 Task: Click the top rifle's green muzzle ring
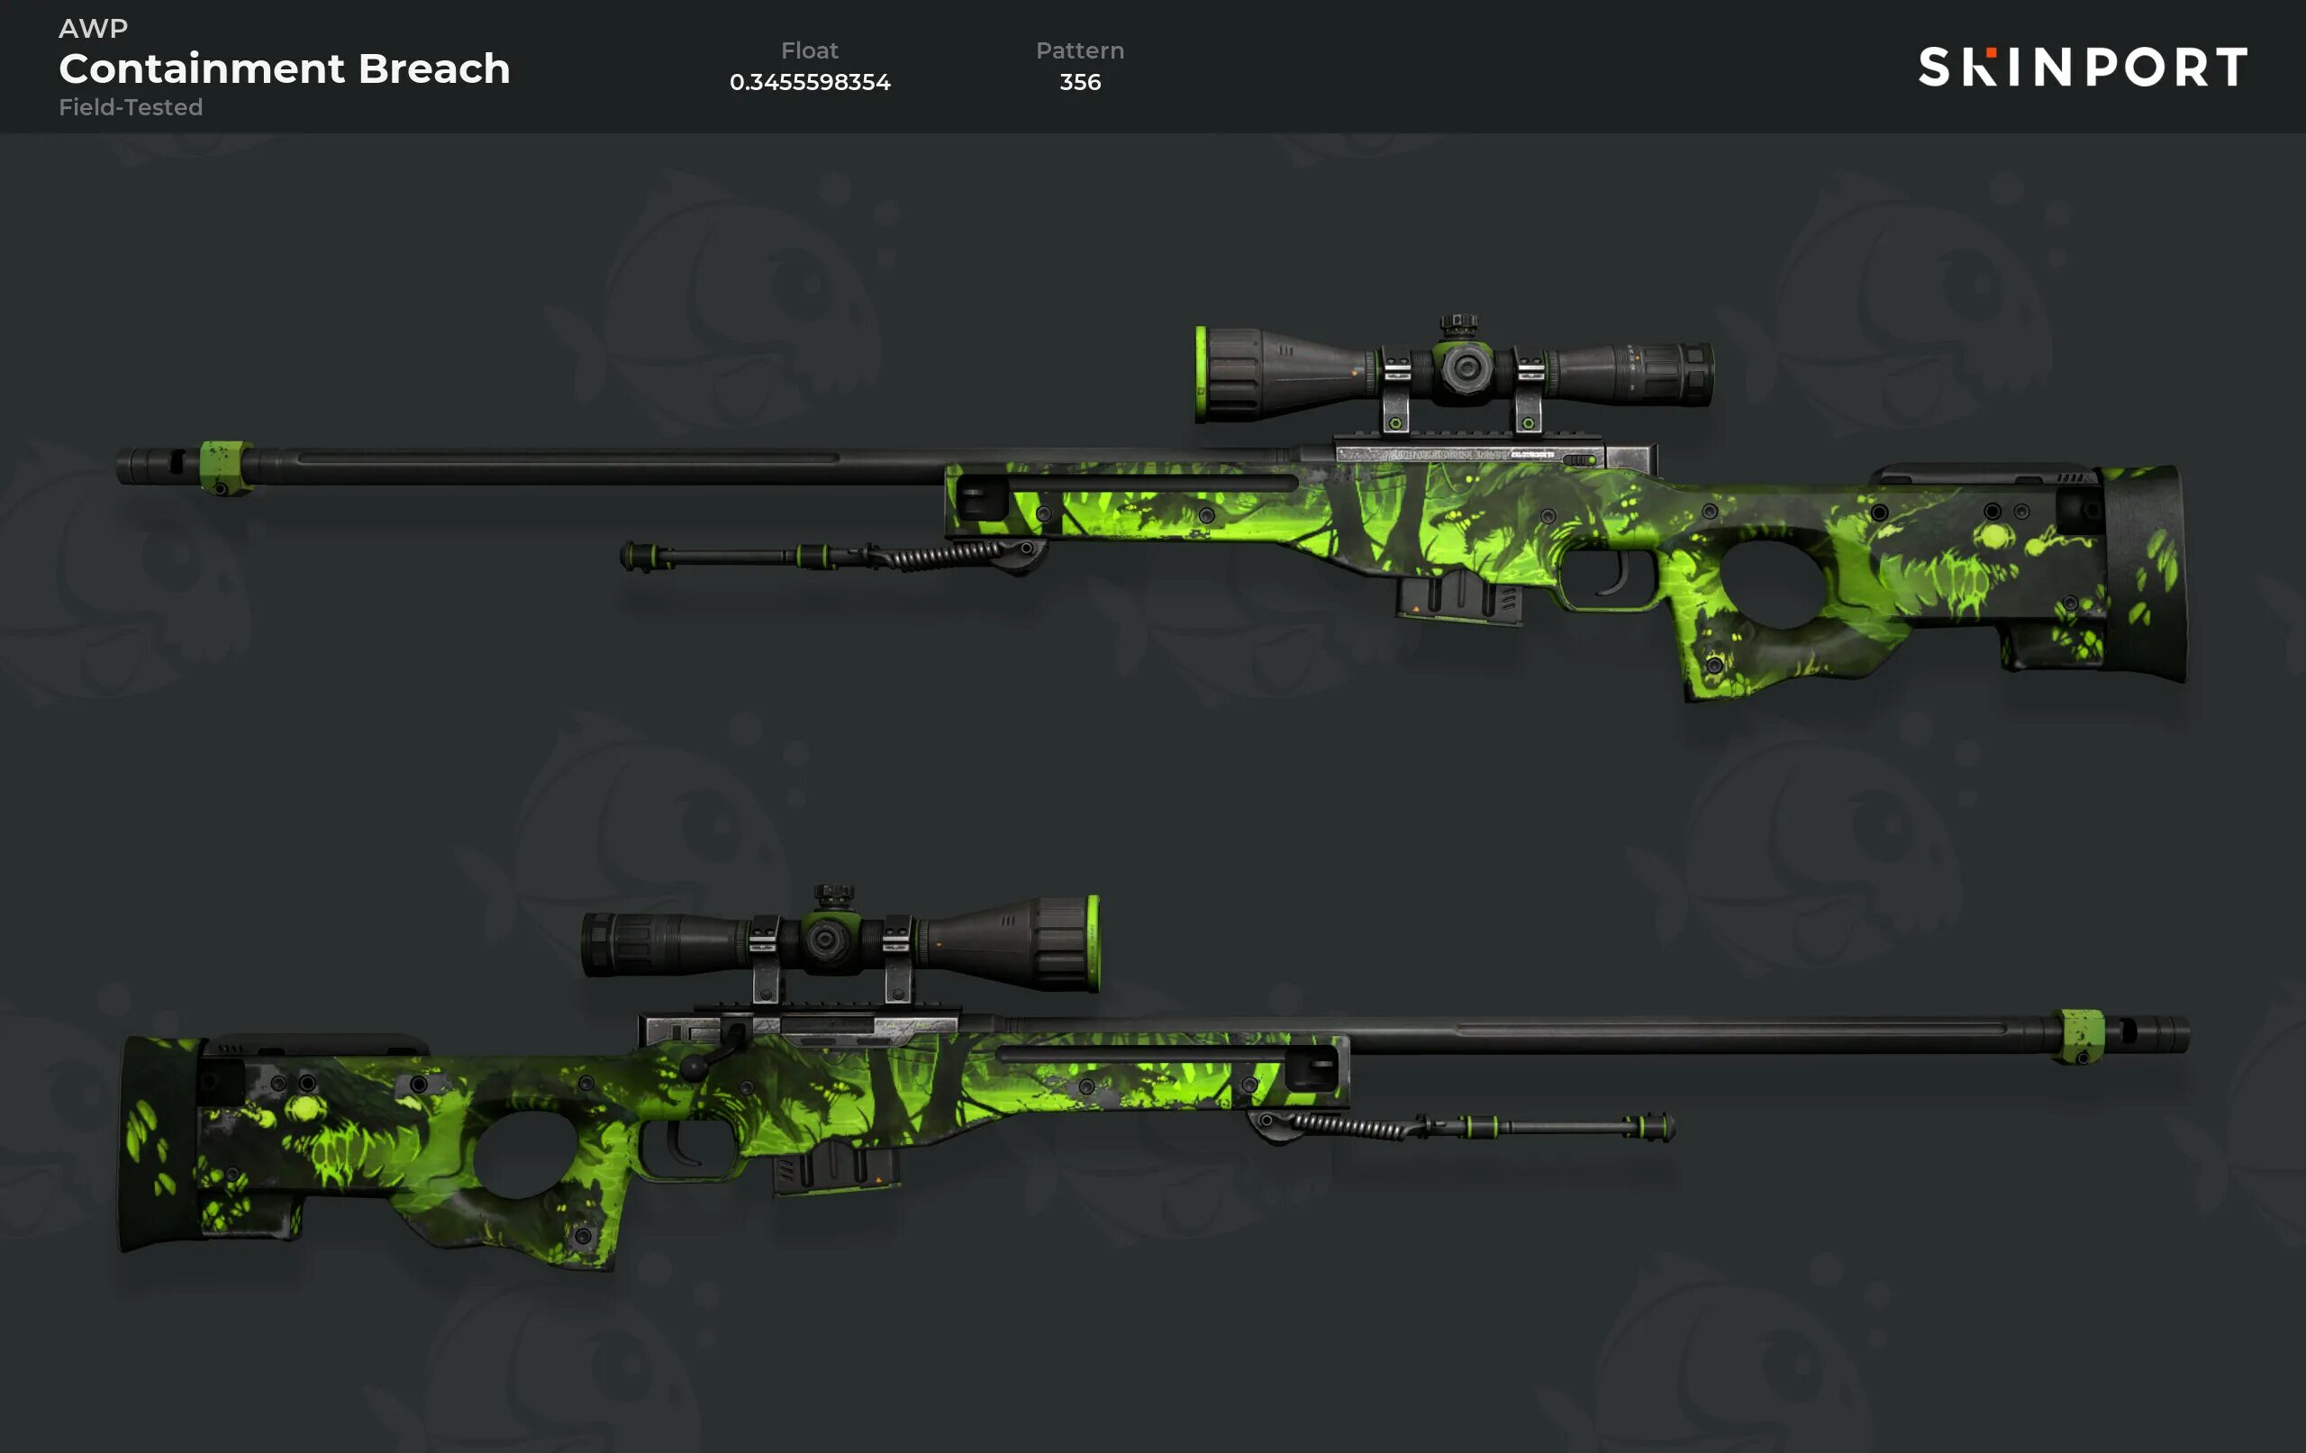225,467
